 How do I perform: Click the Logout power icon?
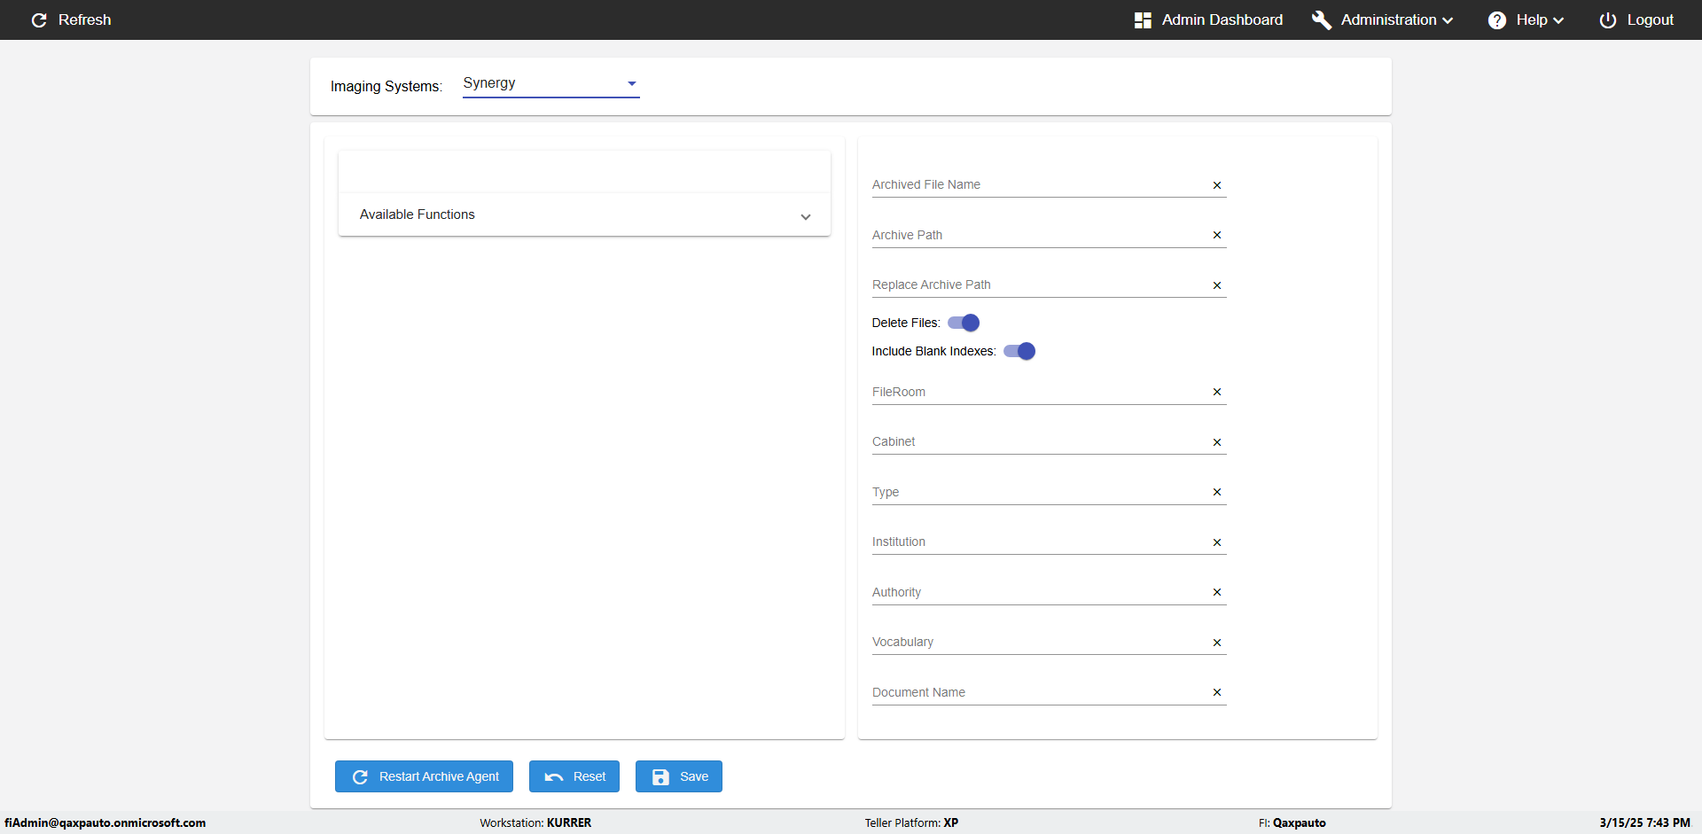[x=1607, y=20]
